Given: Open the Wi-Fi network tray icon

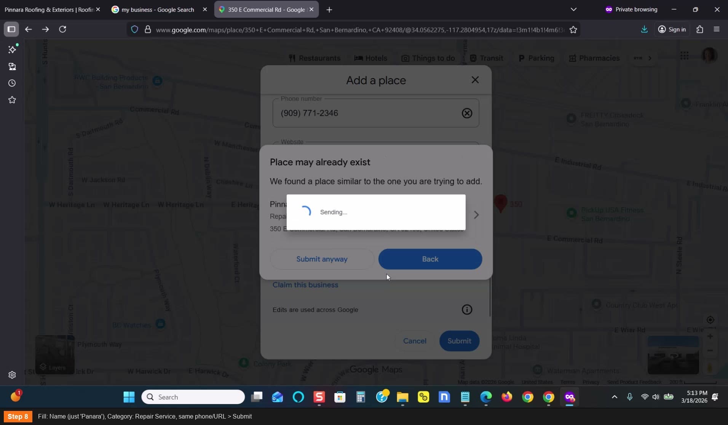Looking at the screenshot, I should (645, 397).
